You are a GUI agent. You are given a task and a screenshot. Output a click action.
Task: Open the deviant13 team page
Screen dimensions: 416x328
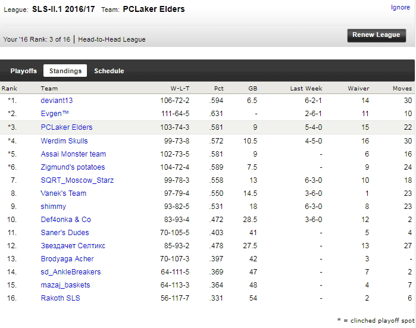coord(57,101)
